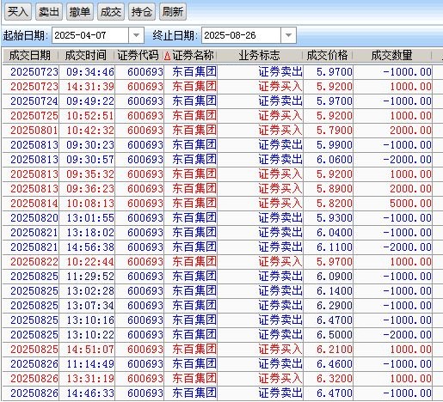443x402 pixels.
Task: Click the start date field 2025-04-07
Action: 90,35
